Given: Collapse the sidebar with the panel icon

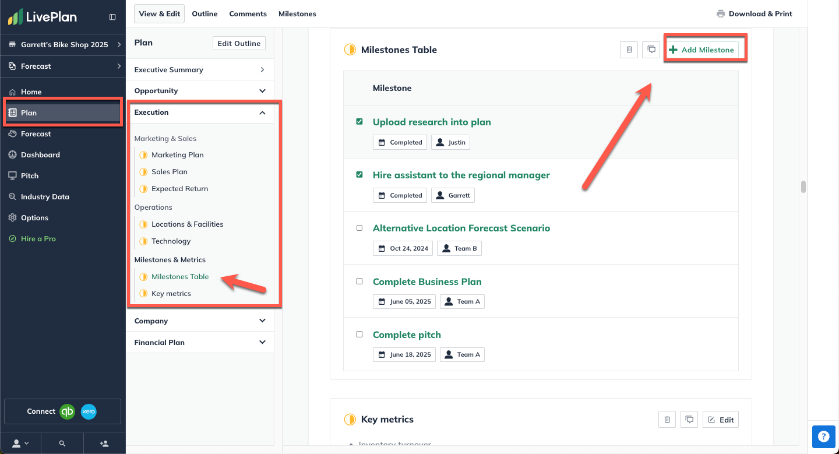Looking at the screenshot, I should 112,17.
